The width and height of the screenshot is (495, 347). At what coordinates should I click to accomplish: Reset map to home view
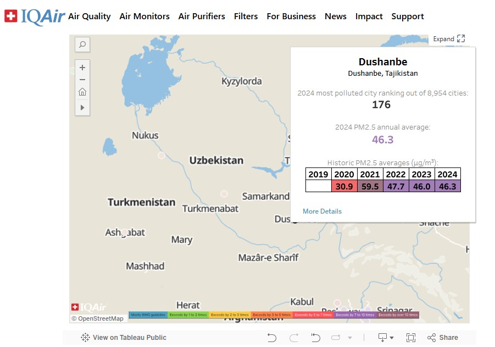click(x=82, y=92)
